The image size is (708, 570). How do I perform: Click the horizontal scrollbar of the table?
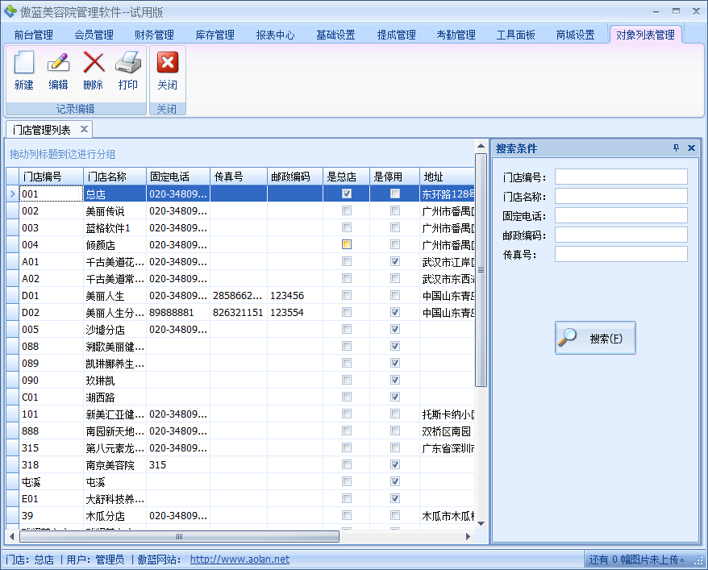(x=179, y=536)
